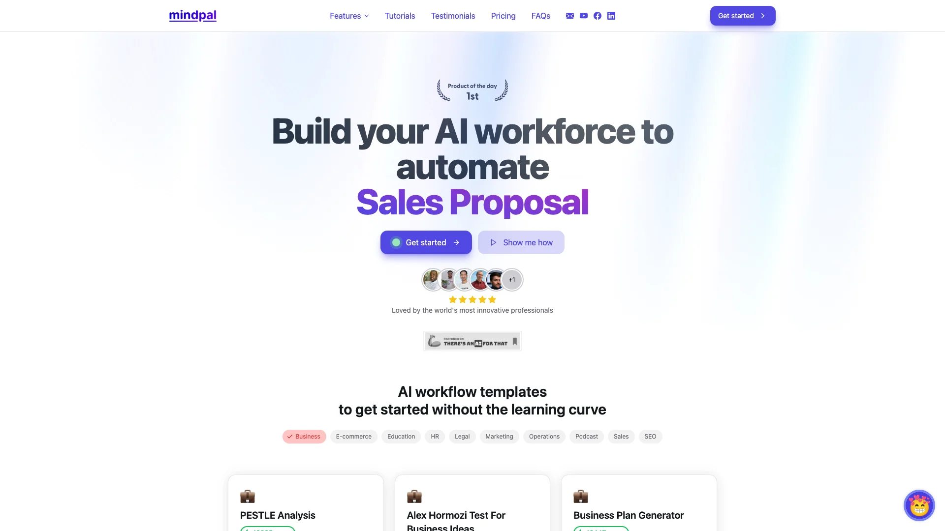Expand the Features dropdown menu

tap(349, 16)
